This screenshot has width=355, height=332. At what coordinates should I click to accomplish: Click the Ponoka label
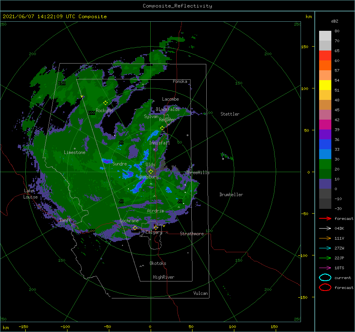180,81
